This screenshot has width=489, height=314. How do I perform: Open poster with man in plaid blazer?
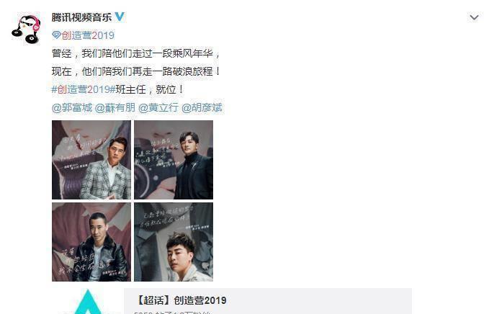tap(91, 160)
